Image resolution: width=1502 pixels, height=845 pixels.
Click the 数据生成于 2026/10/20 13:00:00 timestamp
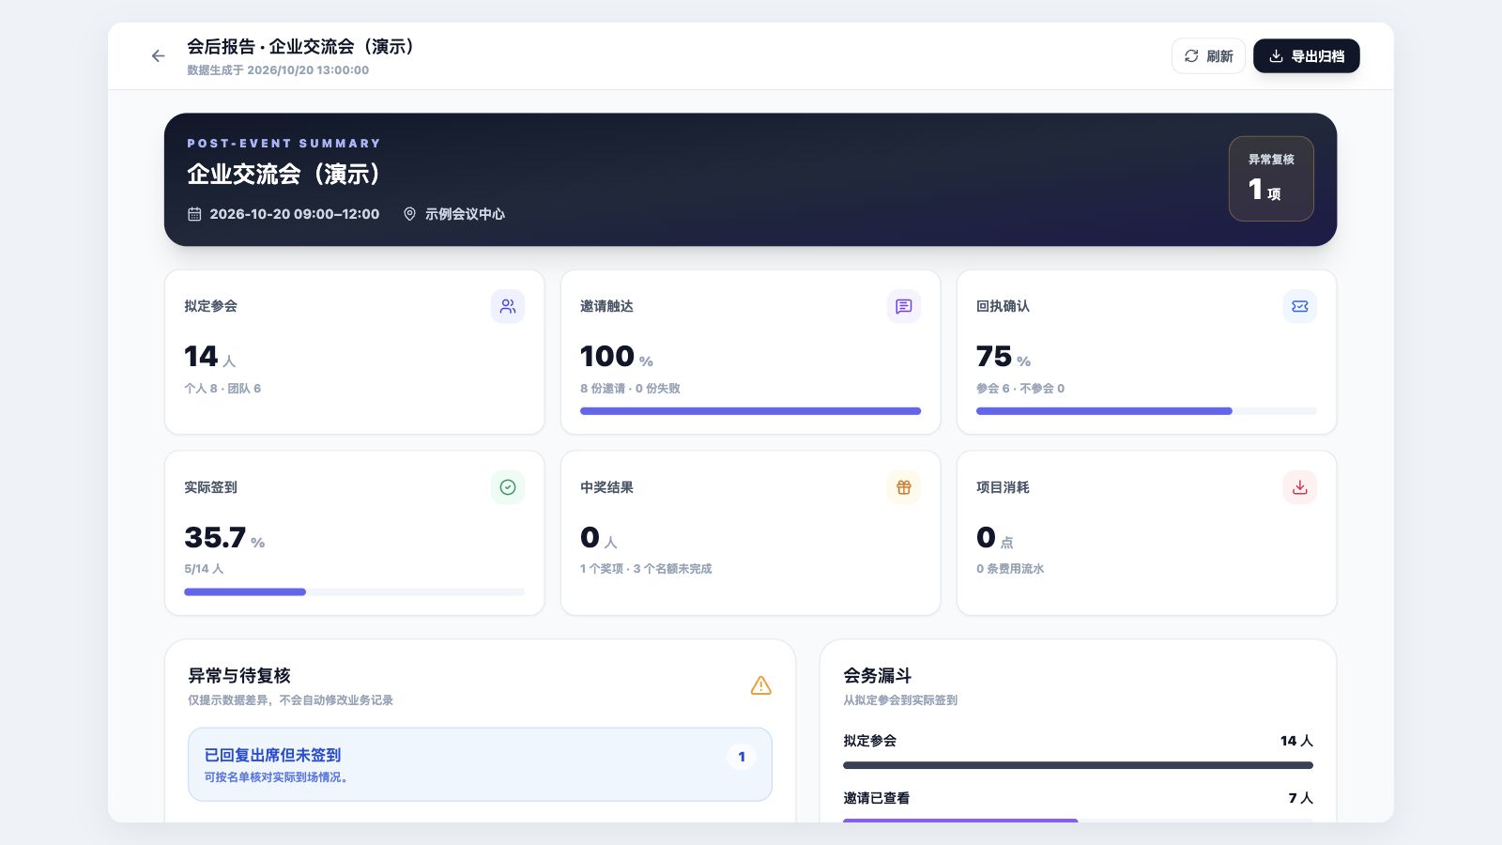278,70
